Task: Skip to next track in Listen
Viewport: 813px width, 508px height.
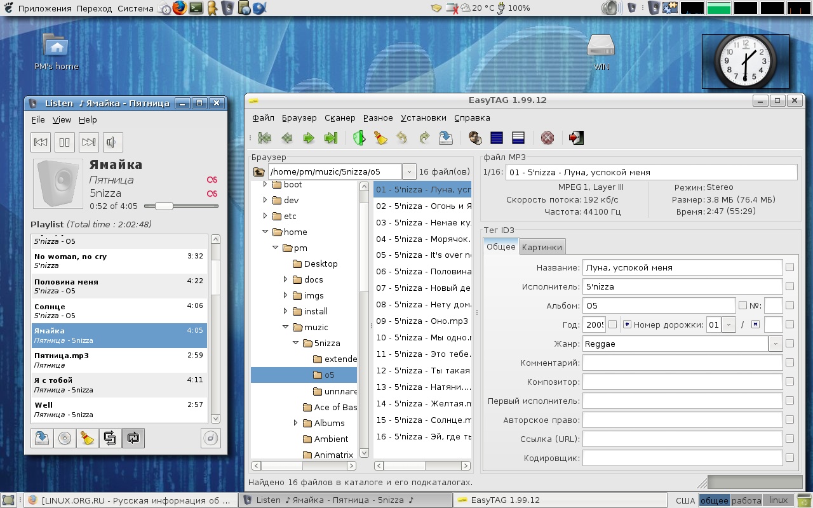Action: coord(89,142)
